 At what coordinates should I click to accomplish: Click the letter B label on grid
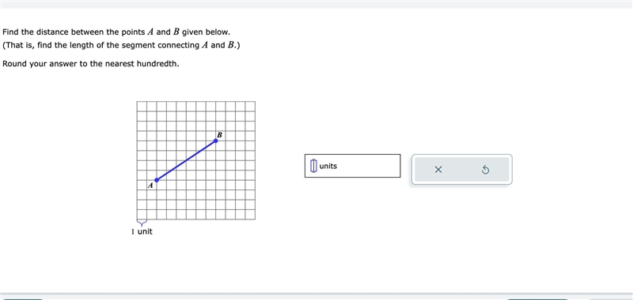[219, 135]
